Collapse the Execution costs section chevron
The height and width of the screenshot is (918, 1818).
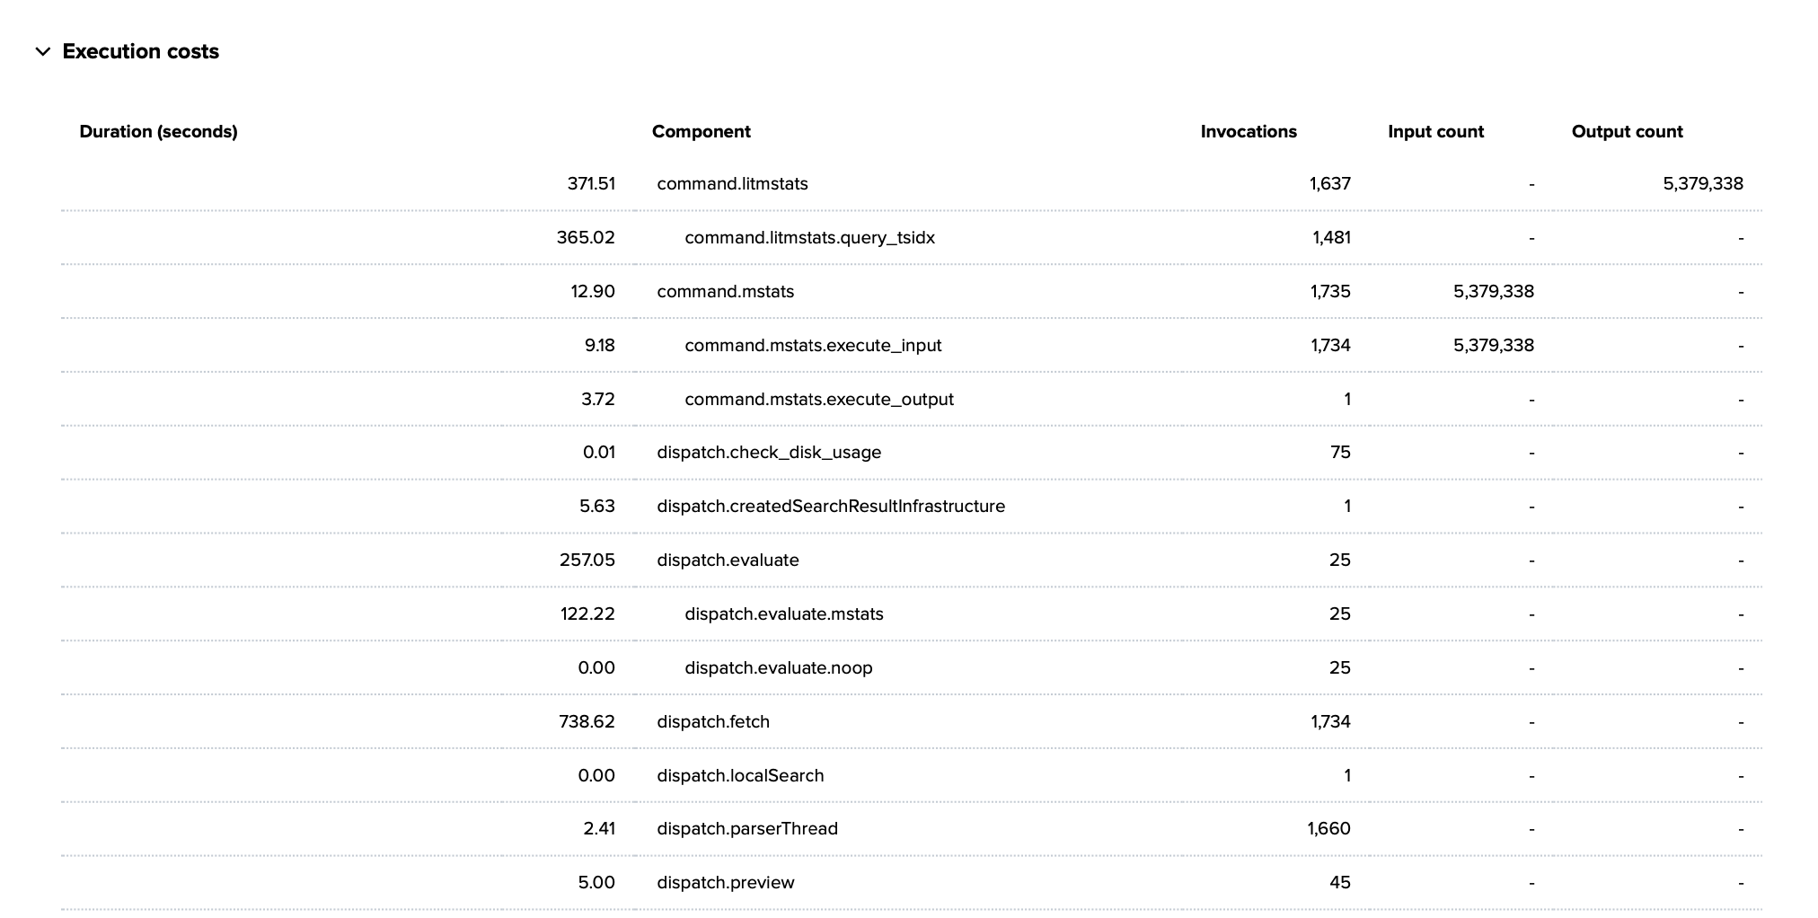(x=42, y=52)
